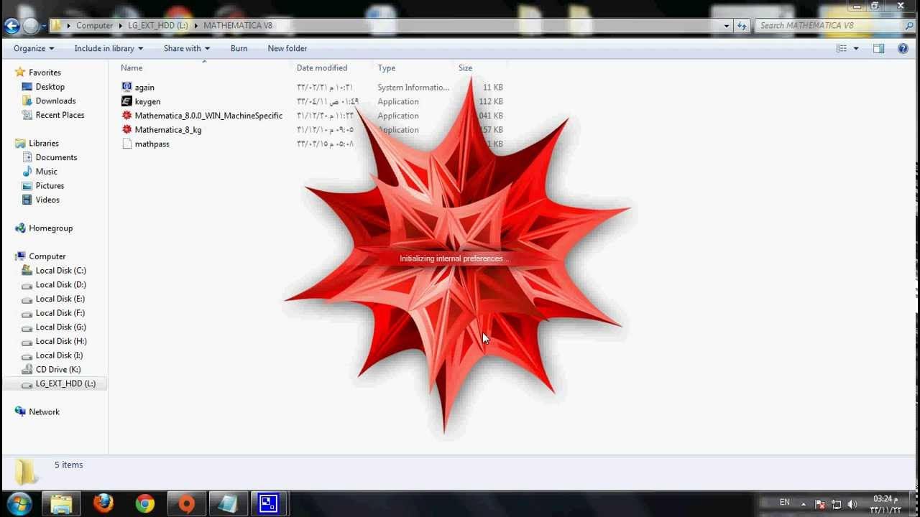Select the again system information icon

tap(127, 87)
